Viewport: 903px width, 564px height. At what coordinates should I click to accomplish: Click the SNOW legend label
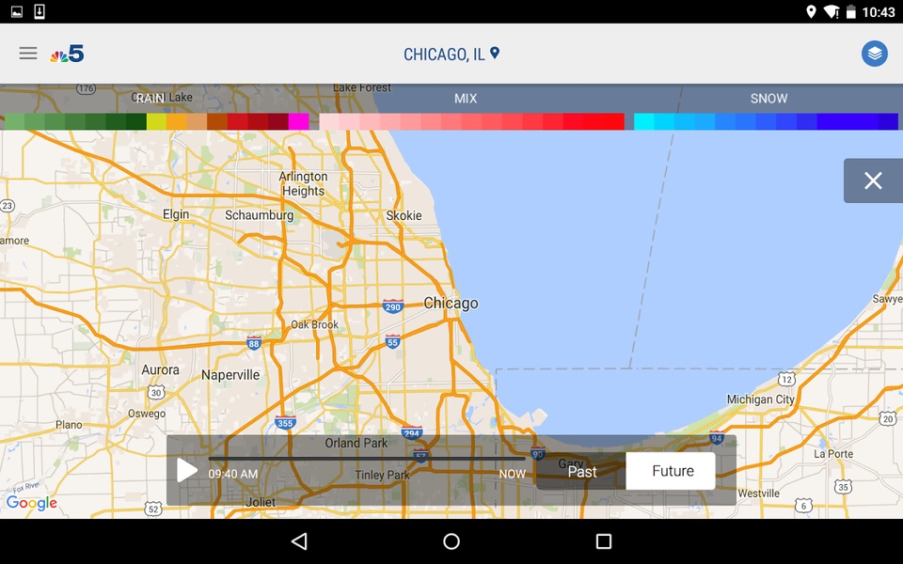click(768, 99)
